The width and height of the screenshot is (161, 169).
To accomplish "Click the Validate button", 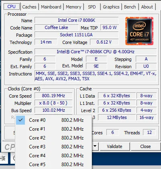I will pyautogui.click(x=115, y=146).
